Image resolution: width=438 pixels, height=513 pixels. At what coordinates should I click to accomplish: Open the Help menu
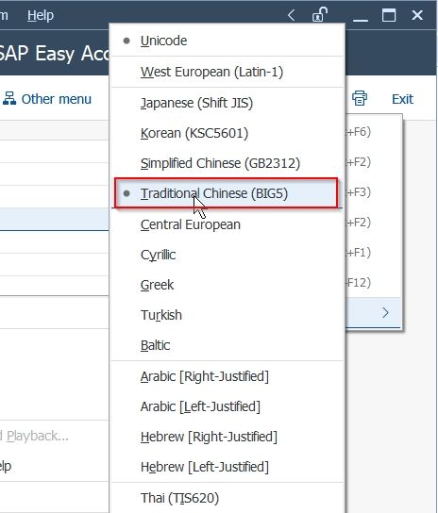[41, 15]
